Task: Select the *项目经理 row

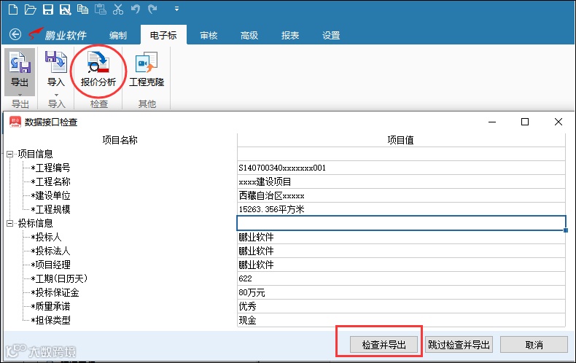Action: tap(51, 265)
